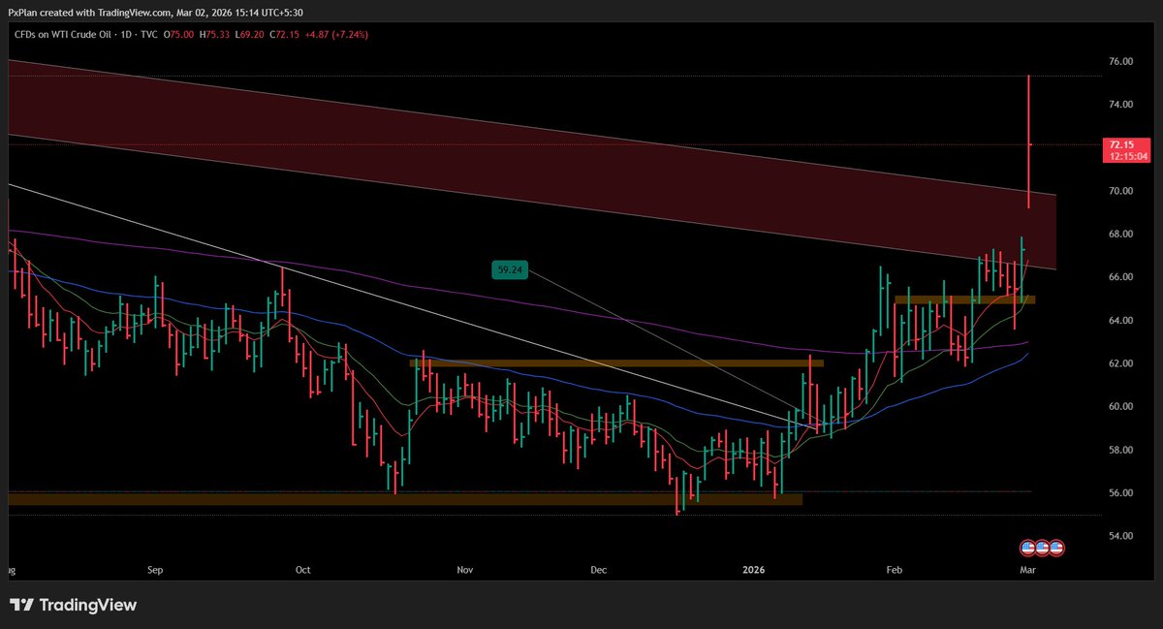1163x629 pixels.
Task: Click the Dec label on time axis
Action: point(598,571)
